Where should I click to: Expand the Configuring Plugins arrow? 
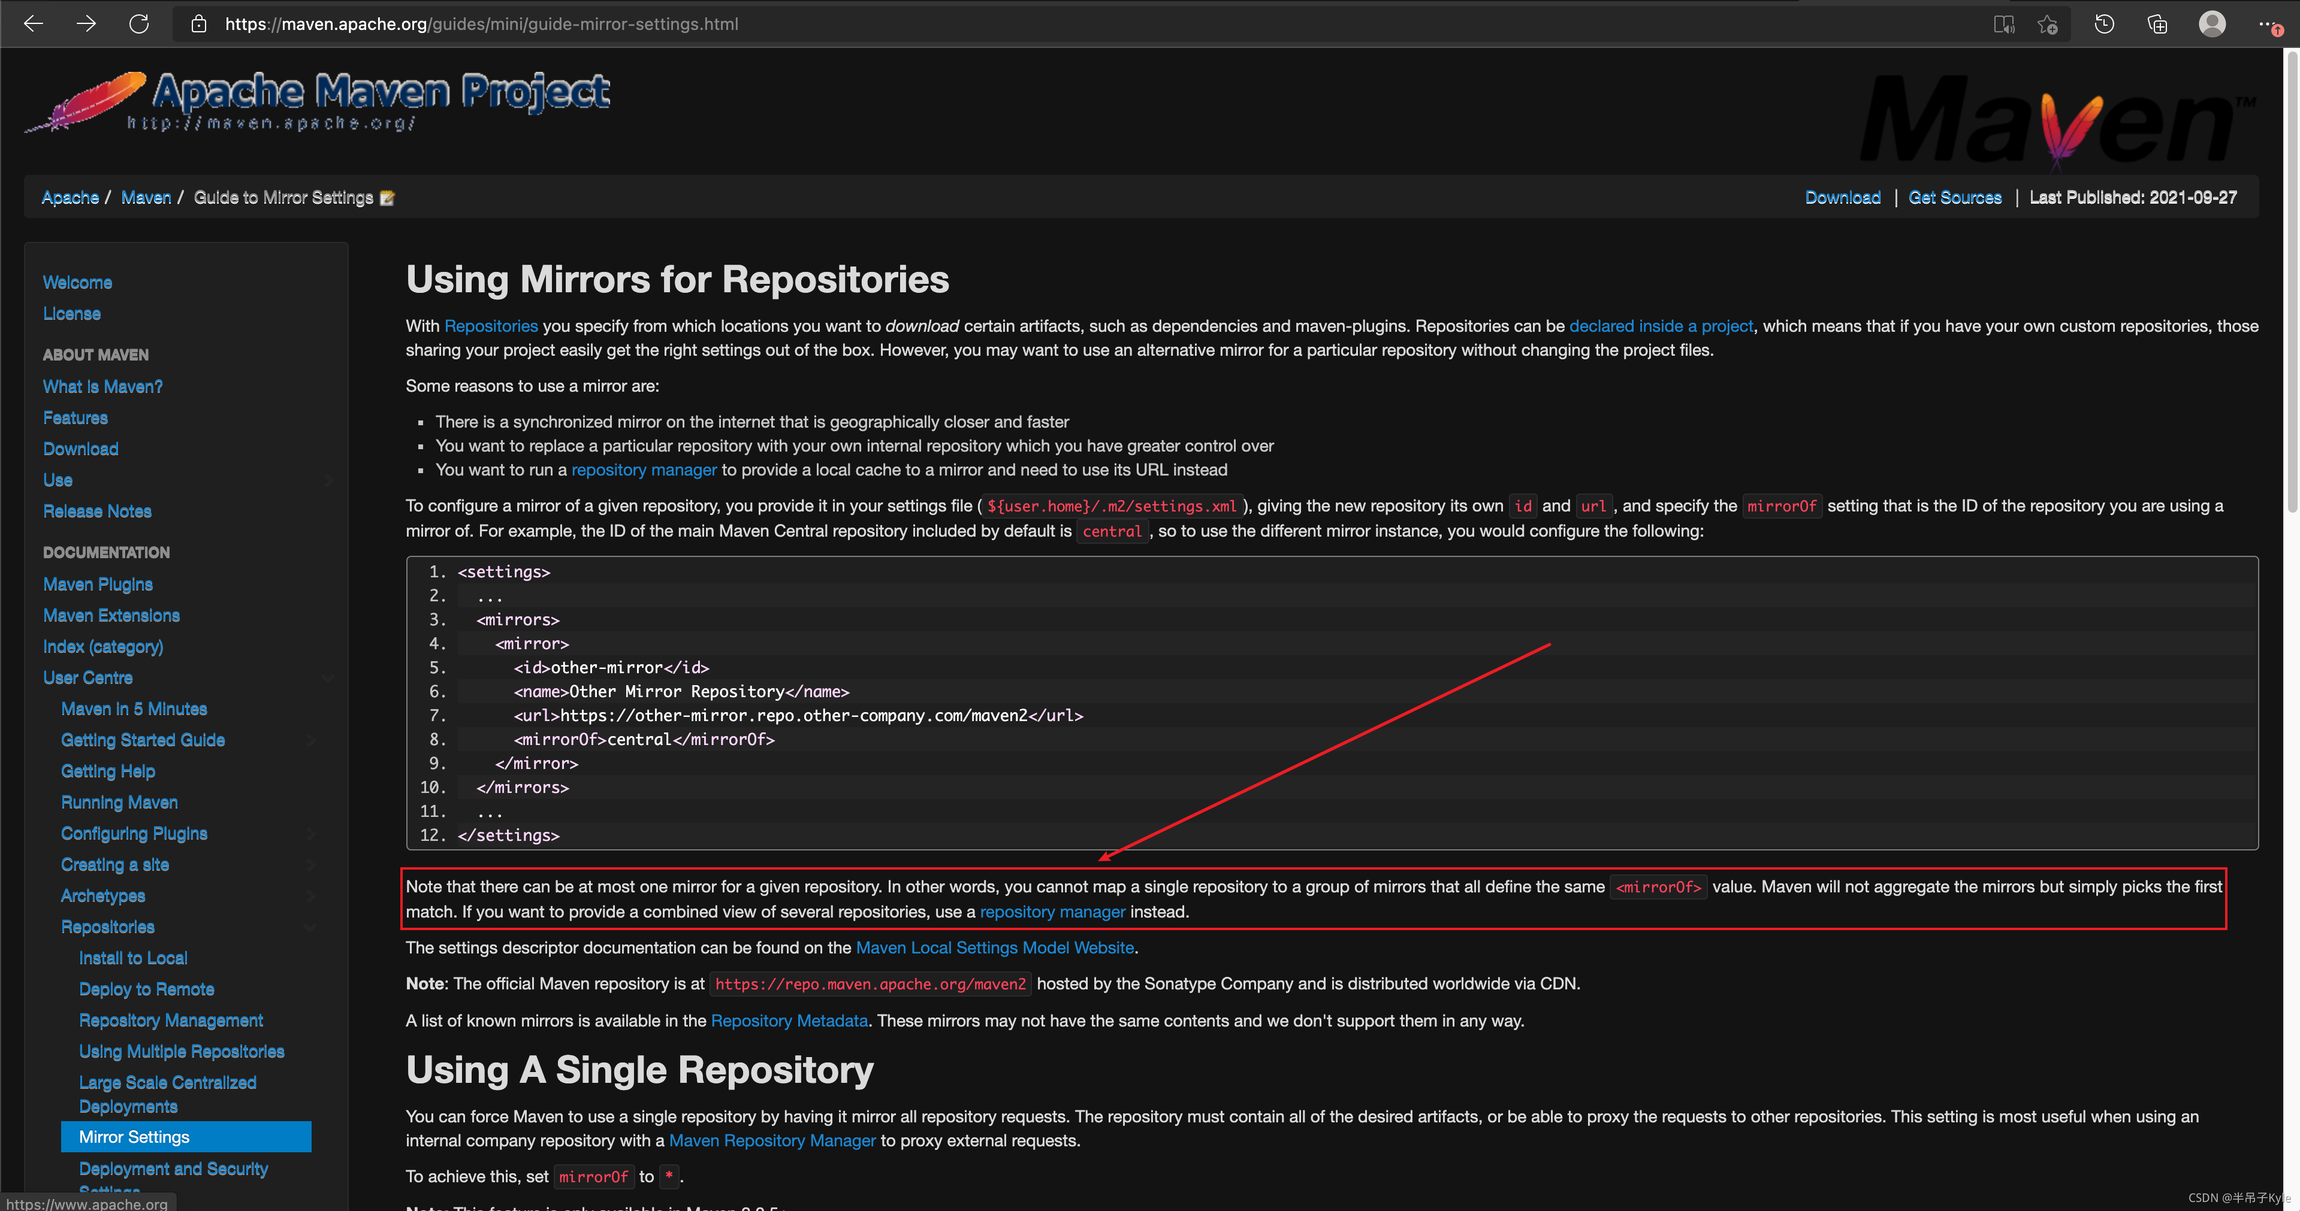(310, 834)
